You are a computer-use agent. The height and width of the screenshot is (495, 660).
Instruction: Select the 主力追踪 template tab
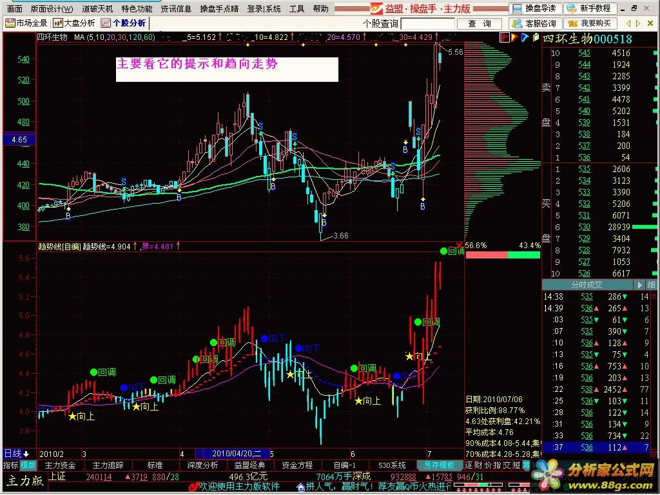click(x=108, y=465)
